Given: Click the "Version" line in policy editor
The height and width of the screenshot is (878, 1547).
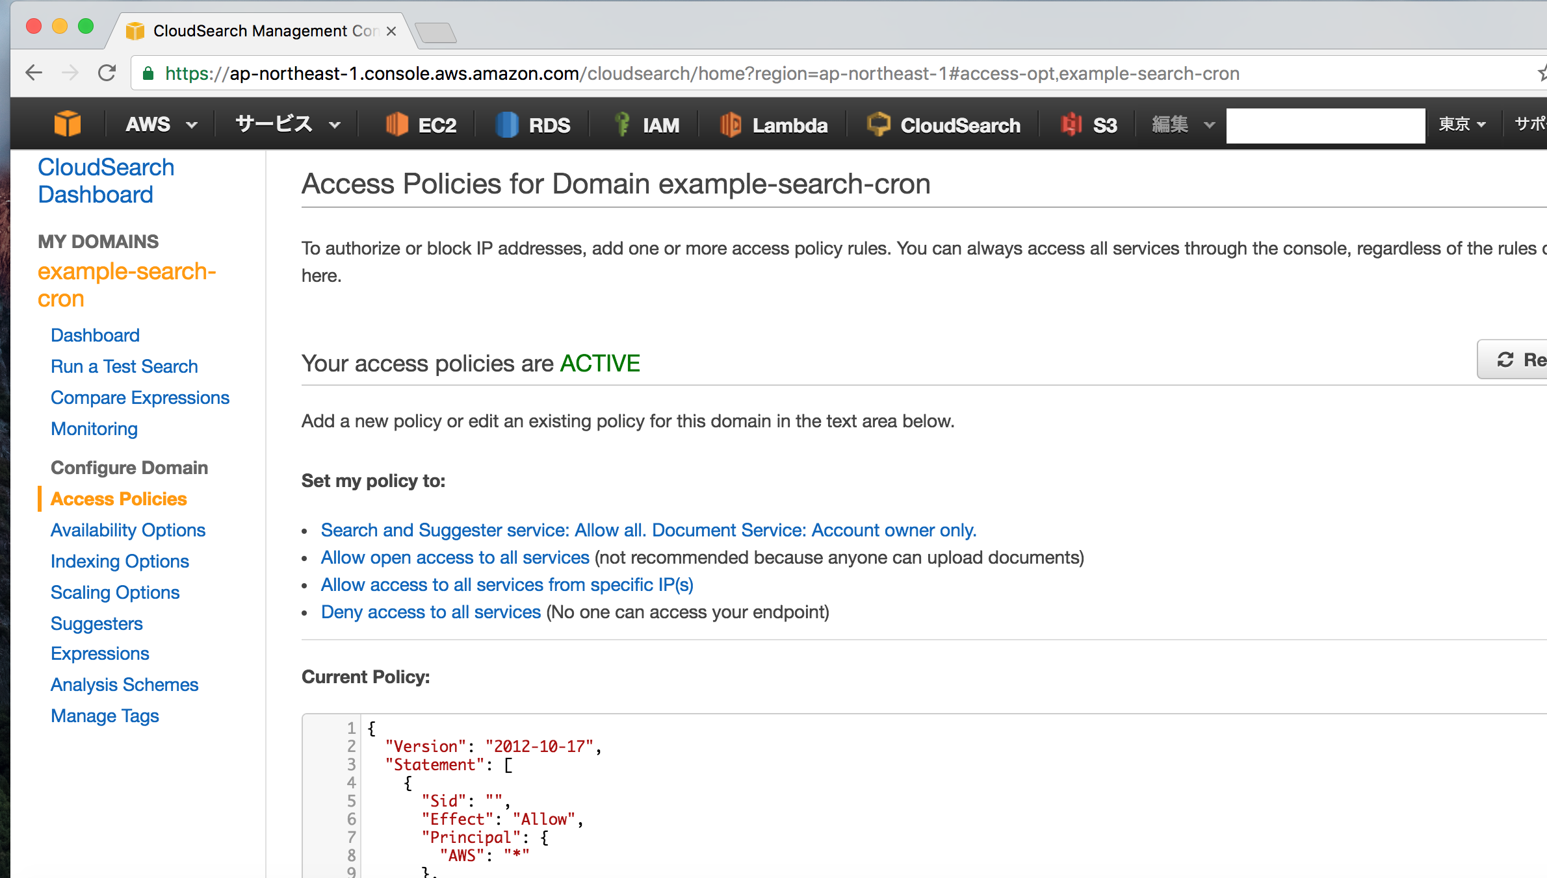Looking at the screenshot, I should pos(493,746).
